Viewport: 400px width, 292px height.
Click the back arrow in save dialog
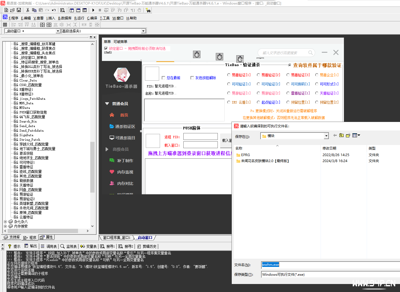(x=335, y=135)
